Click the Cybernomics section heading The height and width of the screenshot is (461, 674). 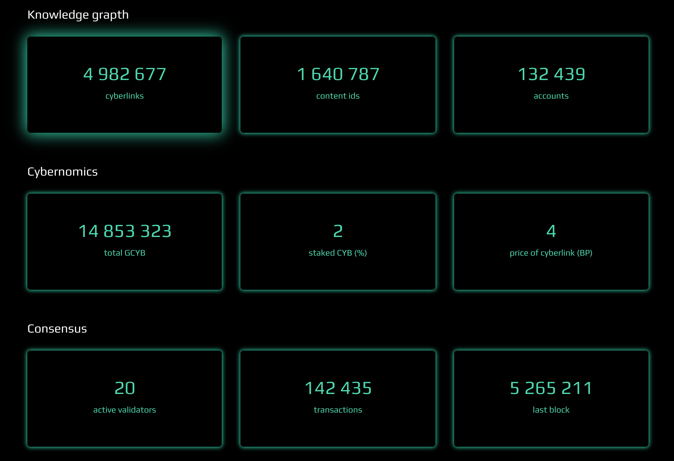62,172
